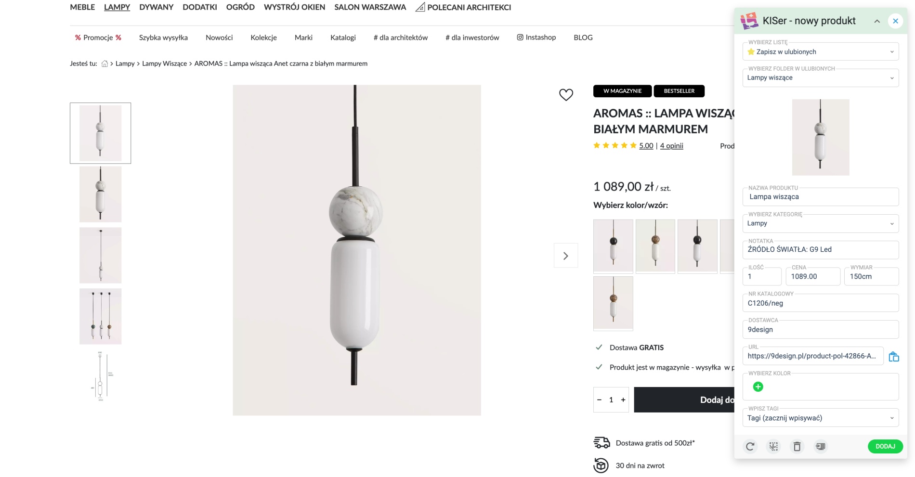This screenshot has width=915, height=477.
Task: Expand the 'Wybierz kategorię' Lampy dropdown
Action: 820,223
